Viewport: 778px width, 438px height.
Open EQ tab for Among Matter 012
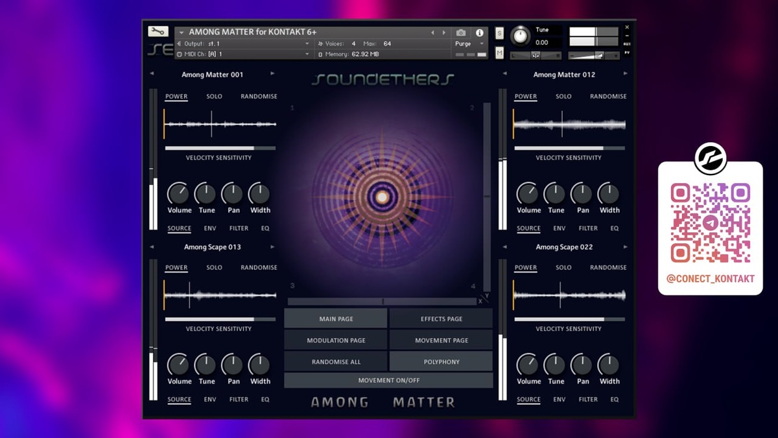click(x=615, y=228)
